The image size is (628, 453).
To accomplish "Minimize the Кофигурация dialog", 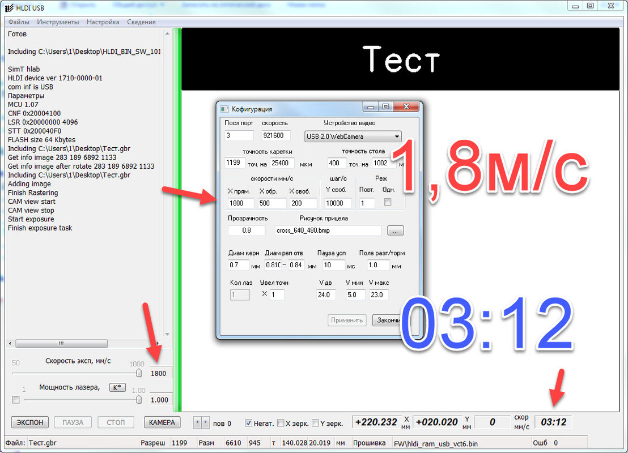I will 371,107.
